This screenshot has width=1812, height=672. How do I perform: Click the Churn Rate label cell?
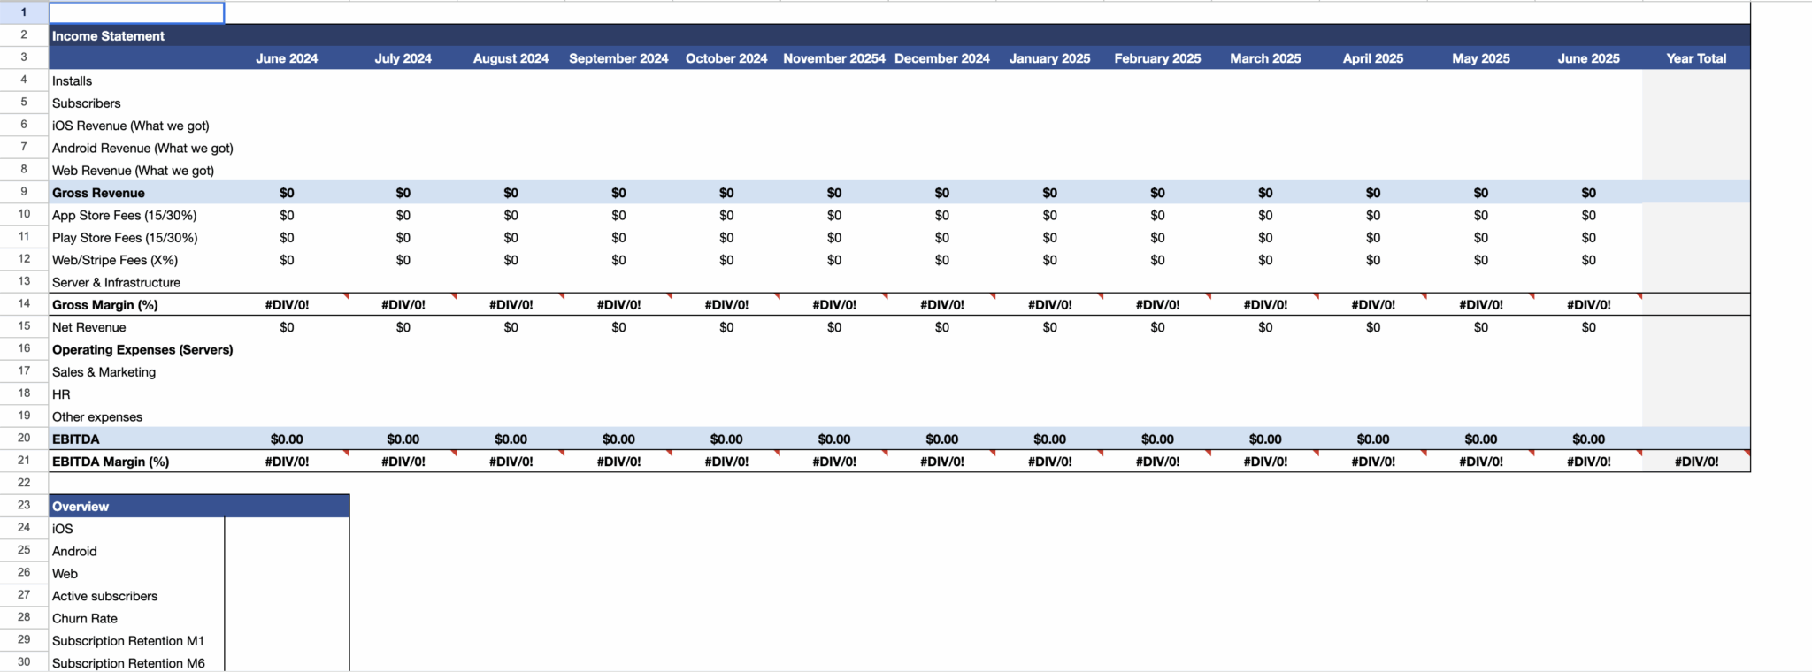[x=136, y=618]
